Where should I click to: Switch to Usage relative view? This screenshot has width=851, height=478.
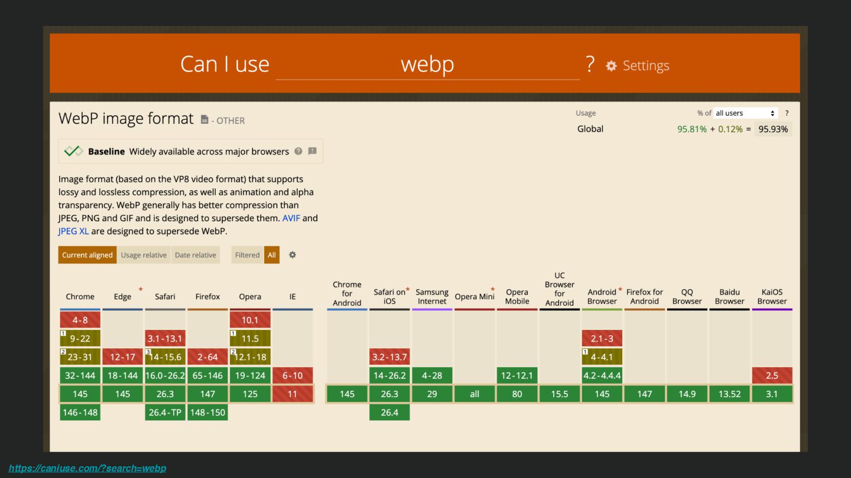tap(144, 255)
